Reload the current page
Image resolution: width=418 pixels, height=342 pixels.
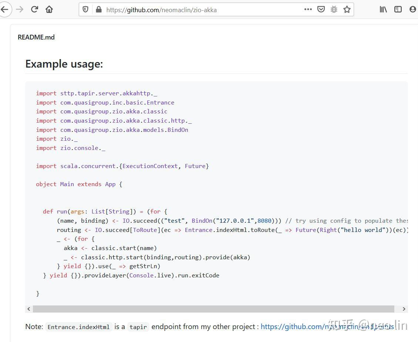tap(34, 10)
